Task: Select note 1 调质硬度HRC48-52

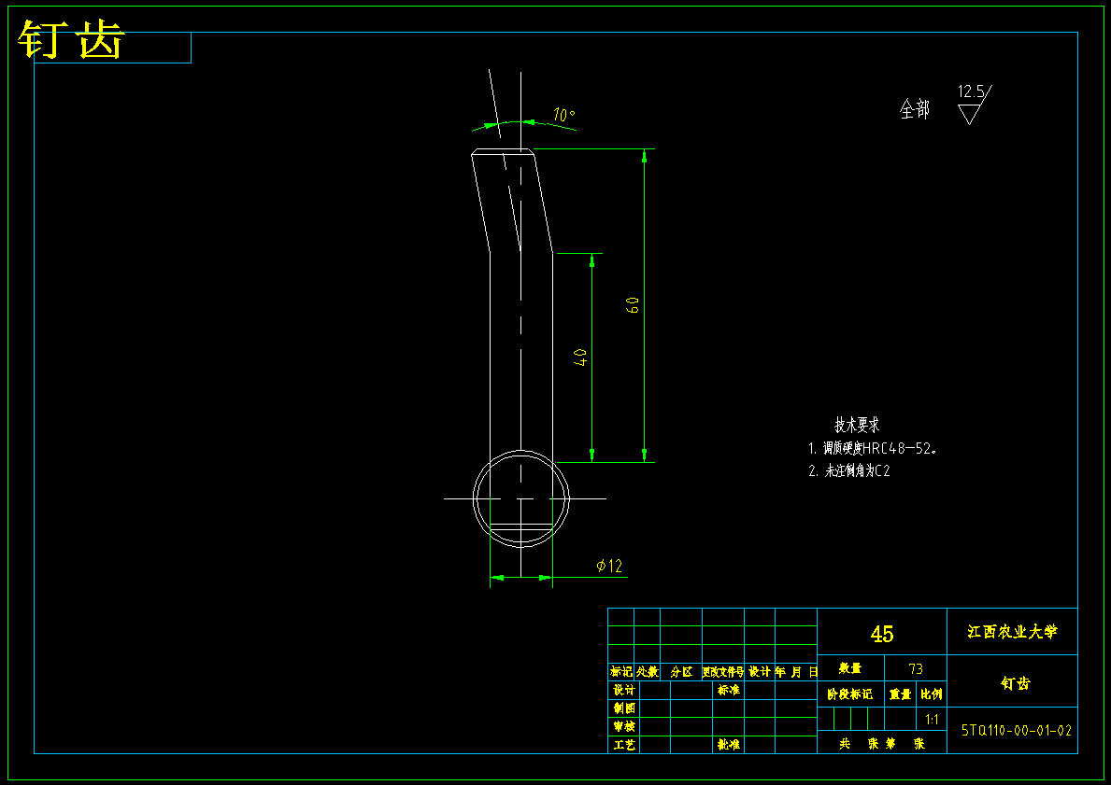Action: tap(872, 448)
